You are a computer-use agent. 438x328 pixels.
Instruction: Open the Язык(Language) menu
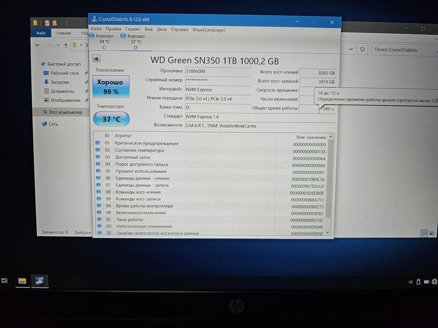pyautogui.click(x=208, y=30)
